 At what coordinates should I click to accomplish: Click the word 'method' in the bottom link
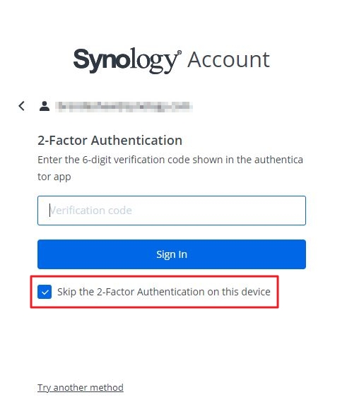(106, 387)
